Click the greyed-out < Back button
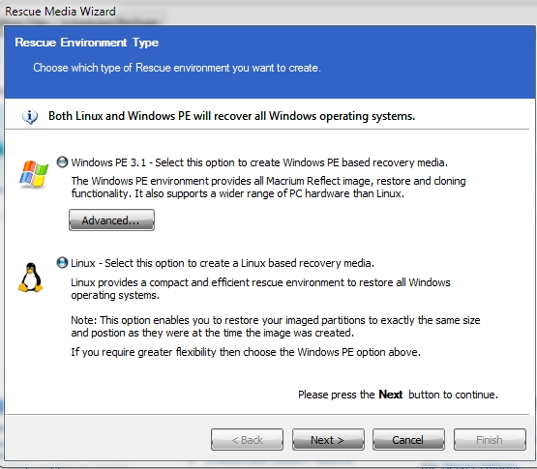537x469 pixels. [x=248, y=440]
